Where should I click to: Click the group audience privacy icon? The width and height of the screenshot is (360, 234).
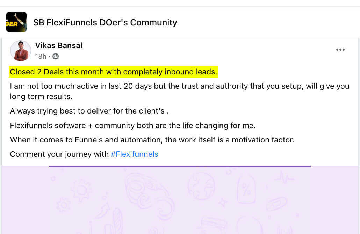pos(56,56)
